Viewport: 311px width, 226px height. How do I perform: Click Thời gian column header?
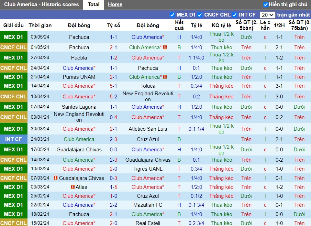(40, 25)
